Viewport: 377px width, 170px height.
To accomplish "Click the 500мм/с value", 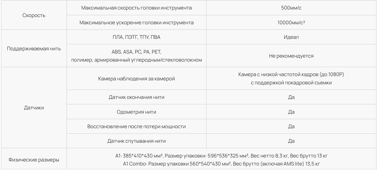I will tap(291, 8).
